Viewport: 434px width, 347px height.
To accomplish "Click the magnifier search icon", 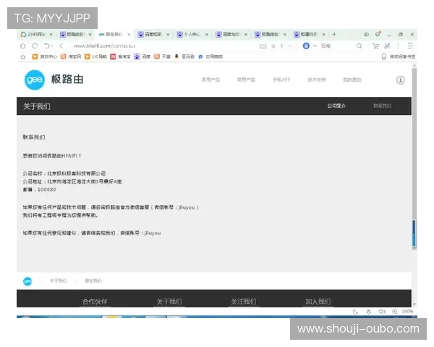I will tap(359, 46).
